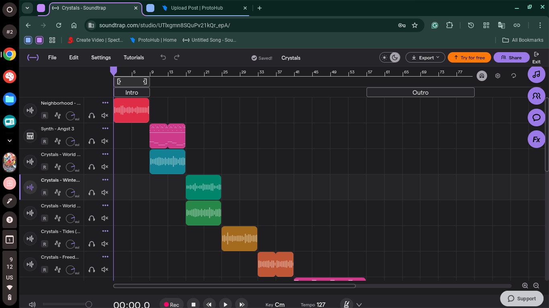
Task: Click the metronome icon
Action: pos(346,304)
